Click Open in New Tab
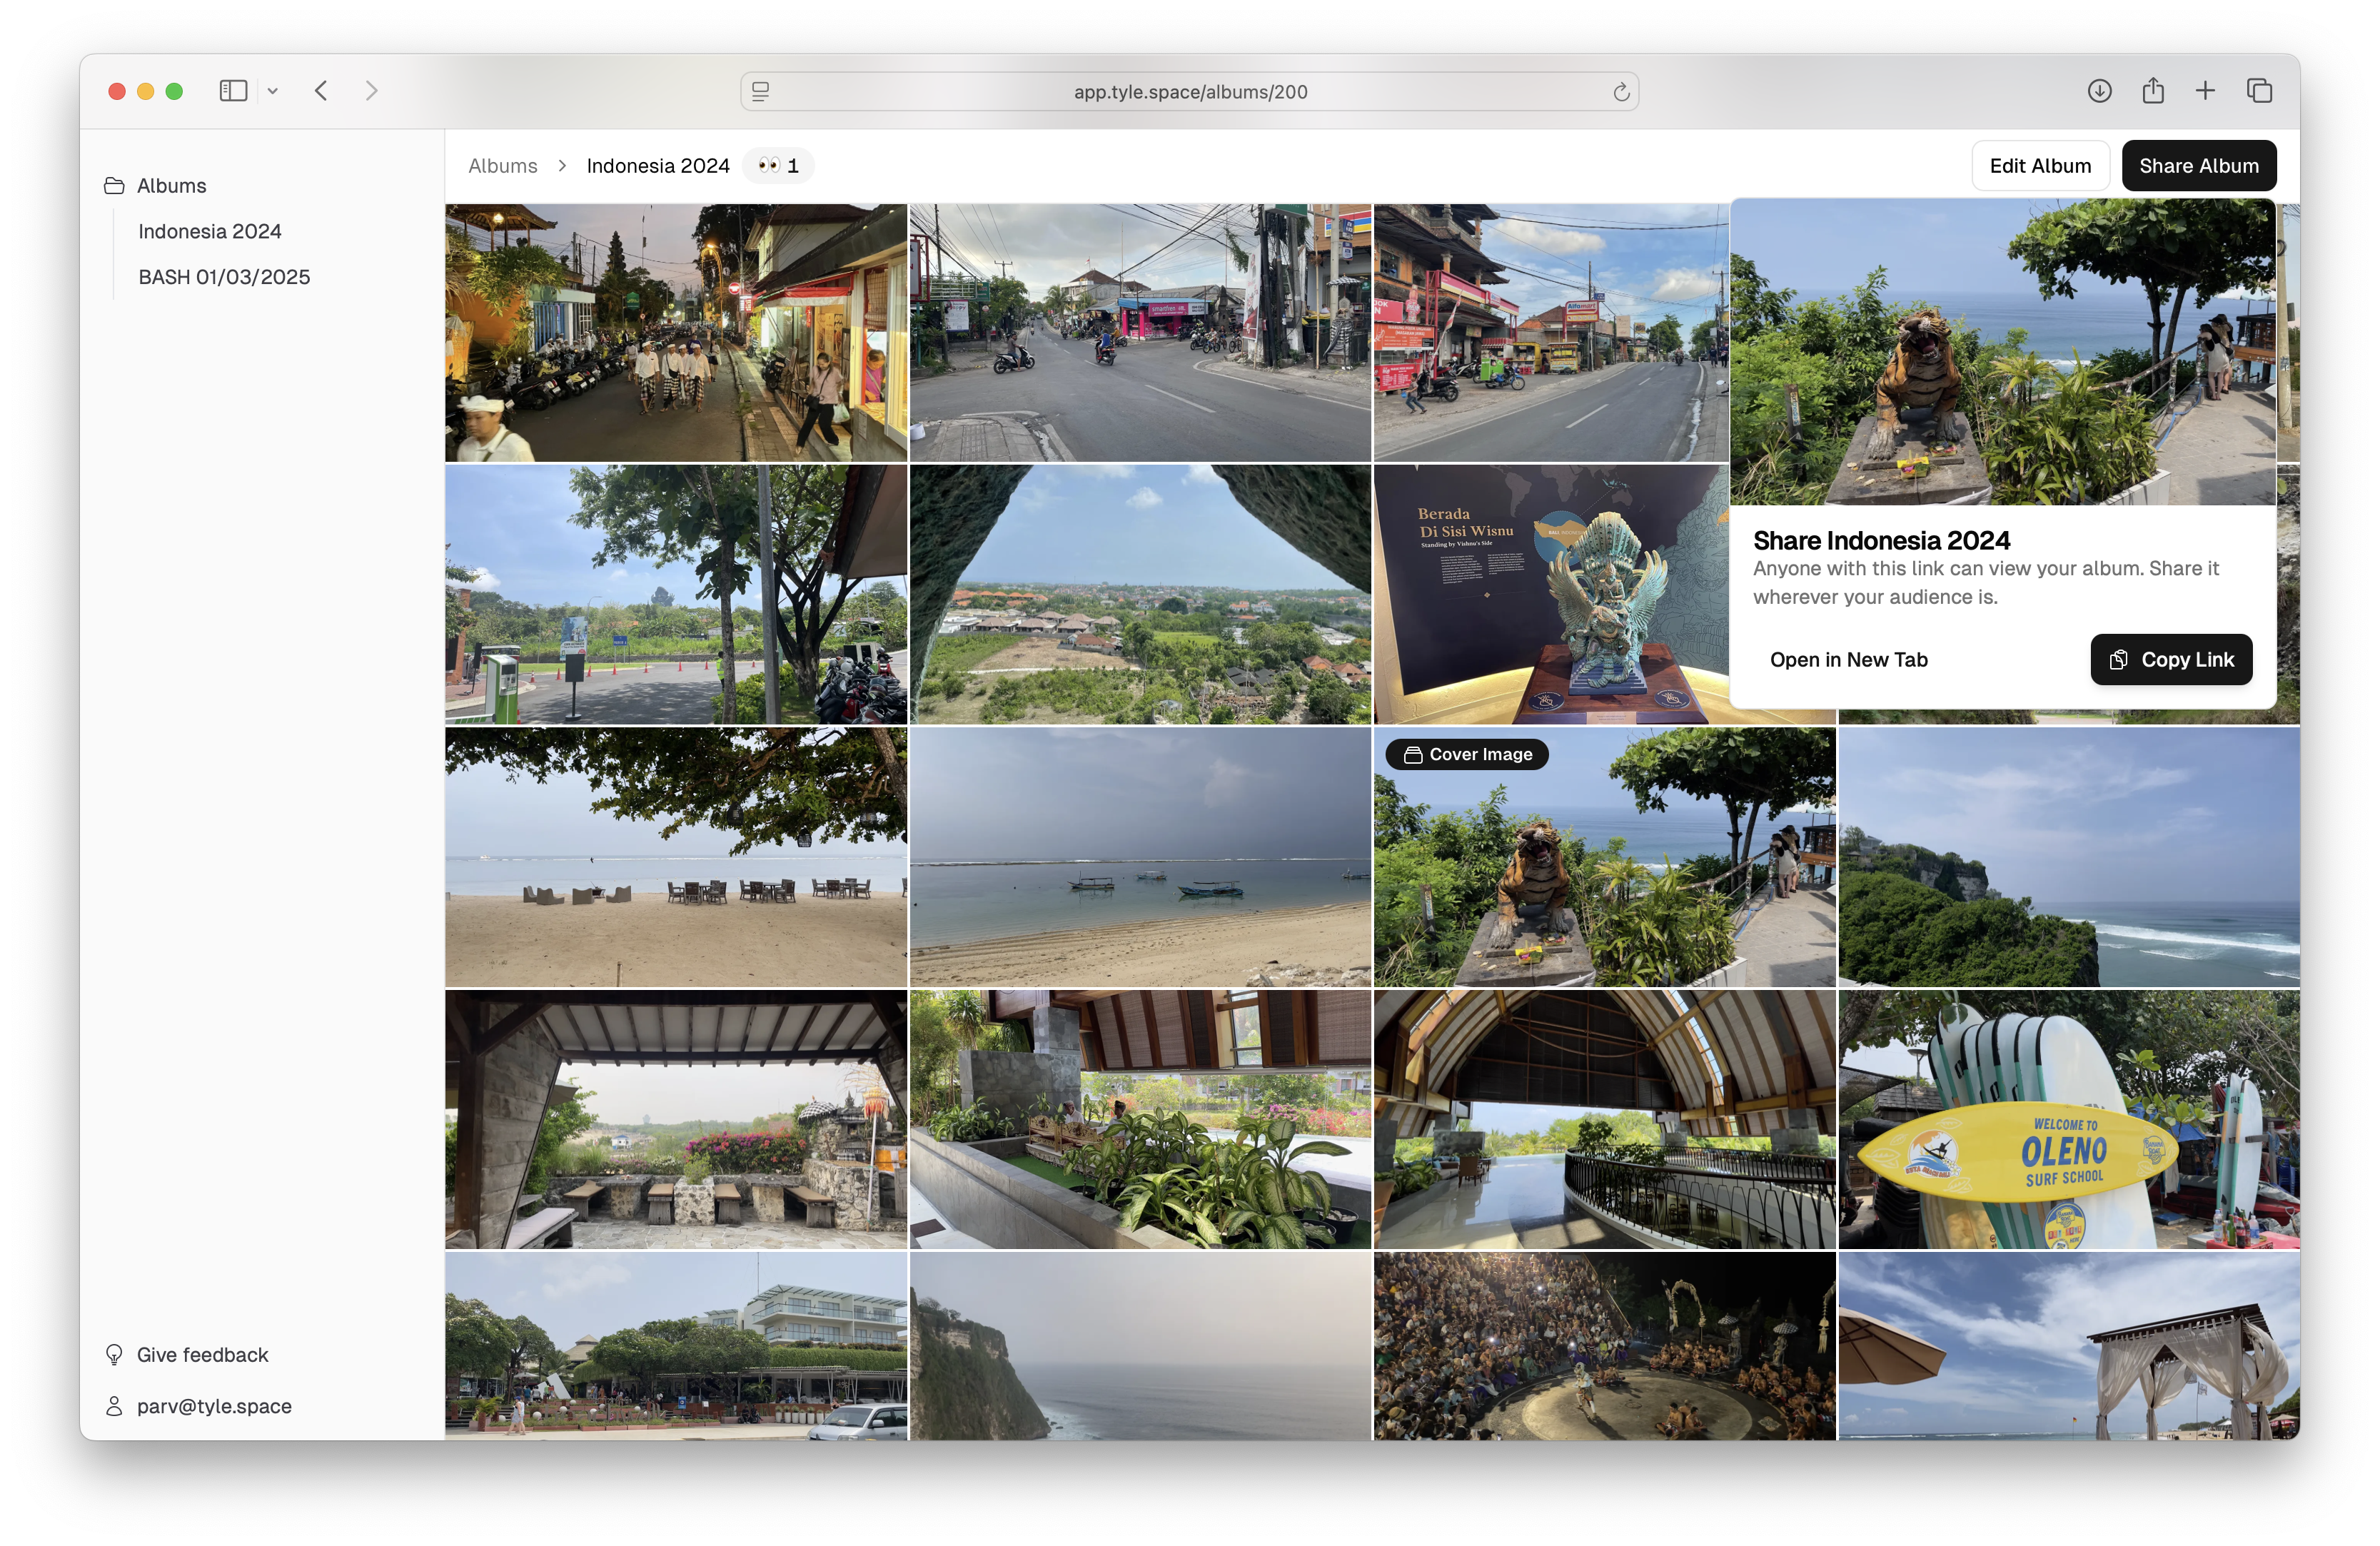Viewport: 2380px width, 1546px height. (x=1848, y=660)
